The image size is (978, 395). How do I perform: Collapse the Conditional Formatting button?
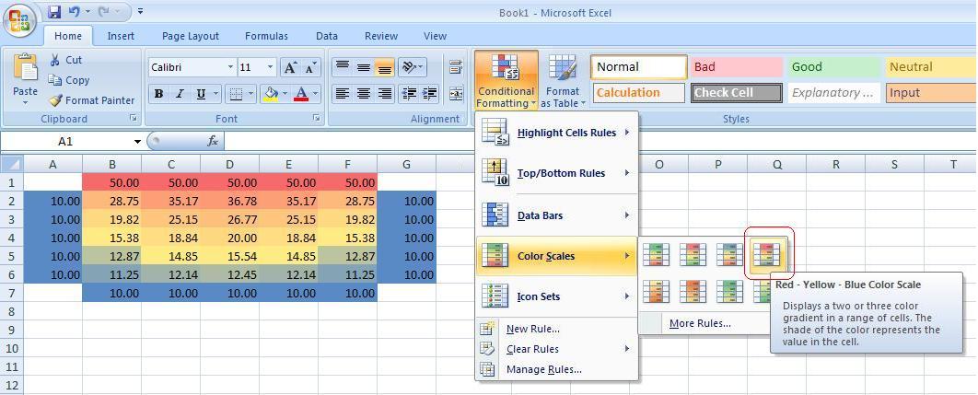[506, 80]
